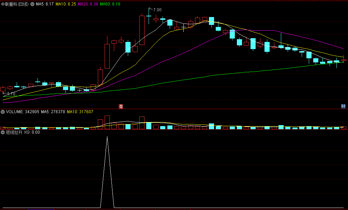Image resolution: width=348 pixels, height=210 pixels.
Task: Select the MA10: 6.25 price label
Action: point(66,4)
